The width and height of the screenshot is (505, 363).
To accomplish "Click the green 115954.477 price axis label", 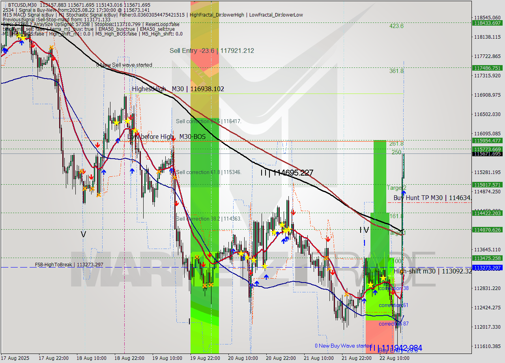I will pos(488,140).
